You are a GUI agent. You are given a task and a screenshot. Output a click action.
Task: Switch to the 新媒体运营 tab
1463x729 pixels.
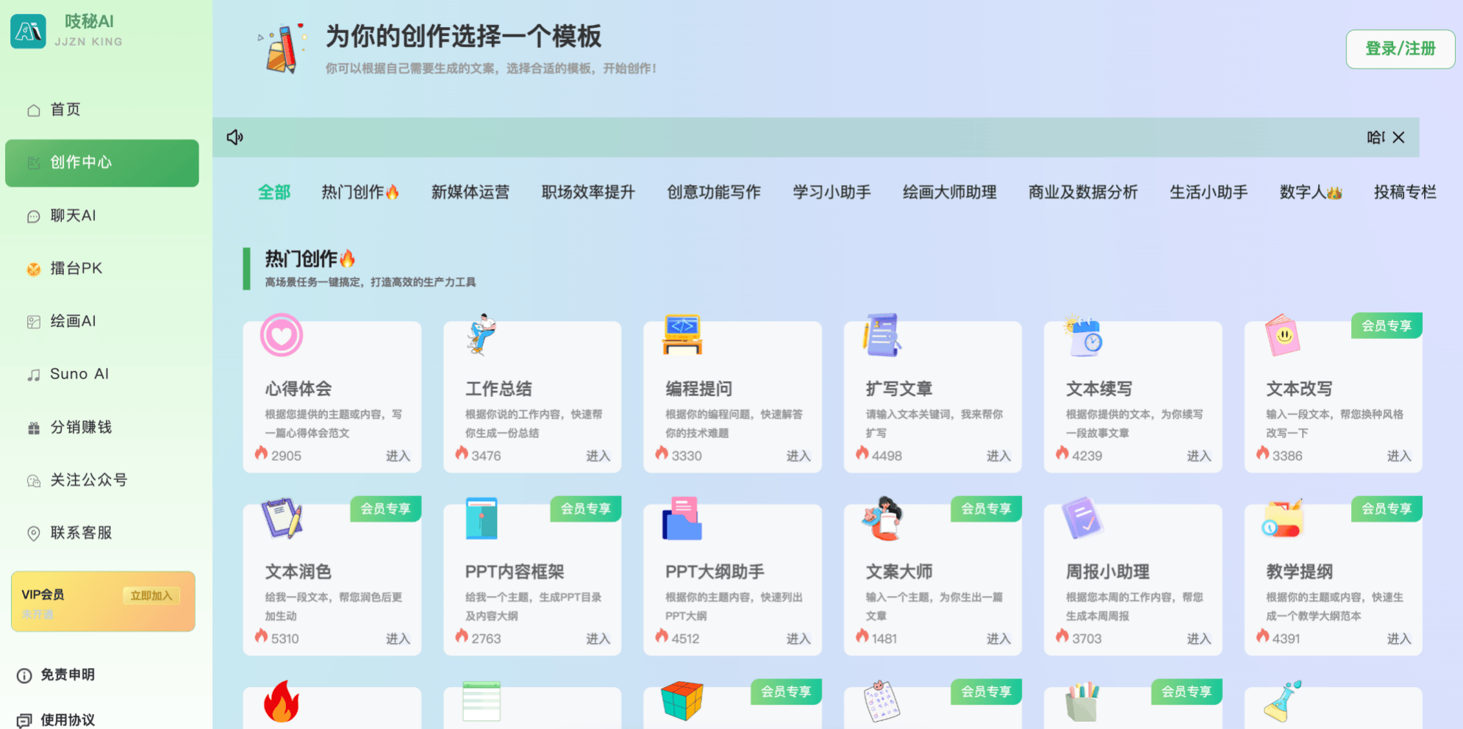pos(470,193)
